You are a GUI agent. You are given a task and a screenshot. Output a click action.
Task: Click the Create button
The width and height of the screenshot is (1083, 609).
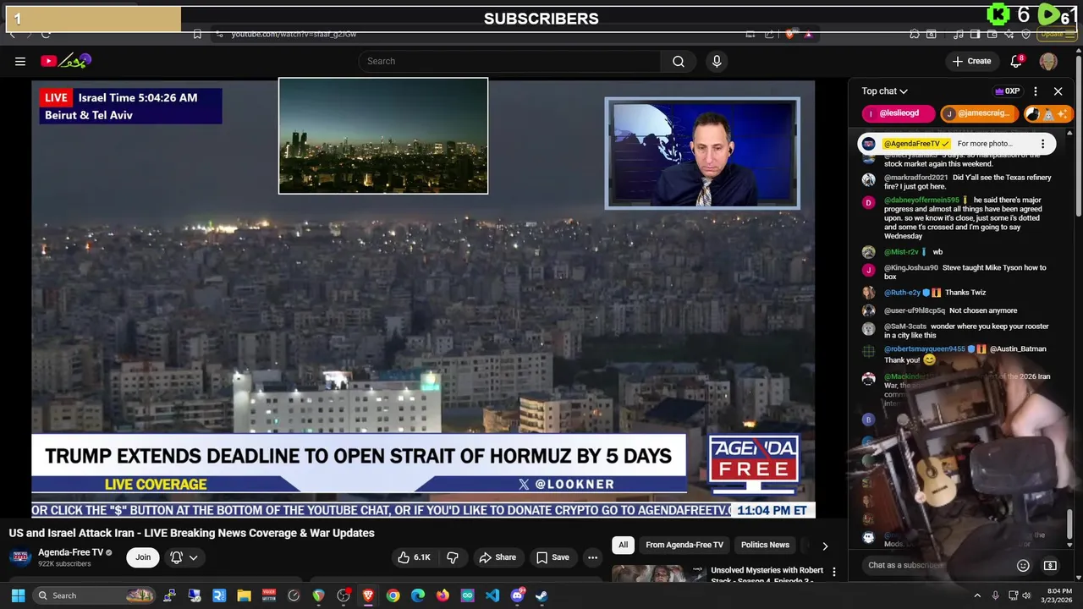(x=971, y=61)
